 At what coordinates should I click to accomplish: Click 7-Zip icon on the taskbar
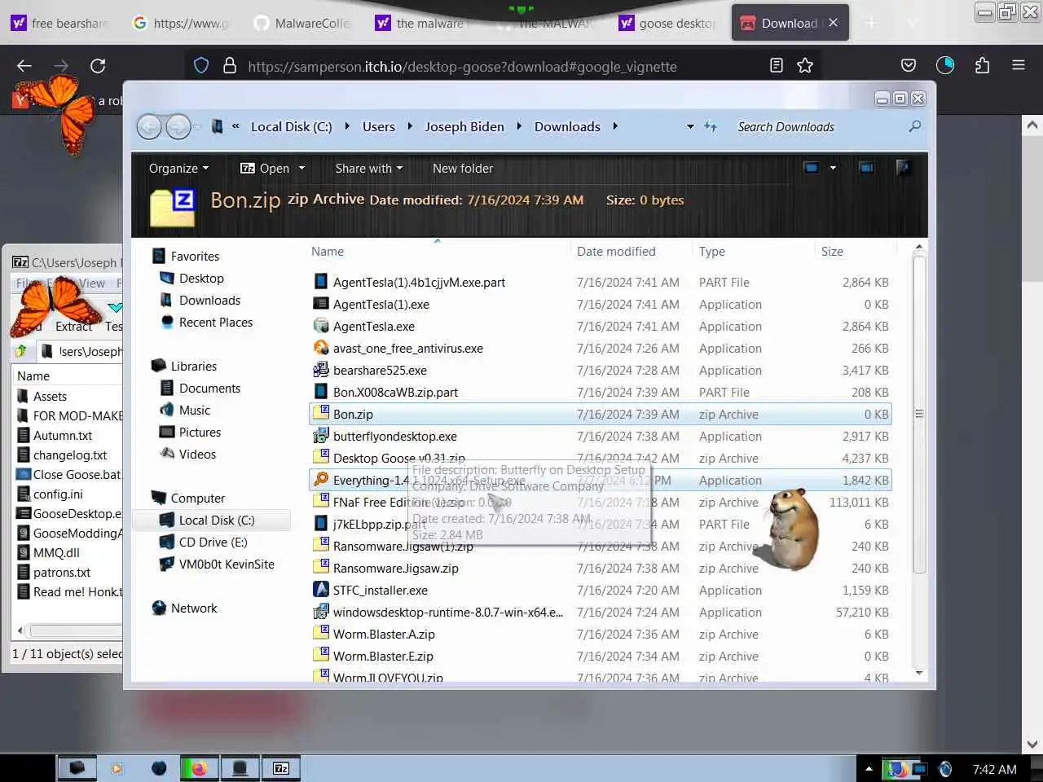(x=281, y=768)
